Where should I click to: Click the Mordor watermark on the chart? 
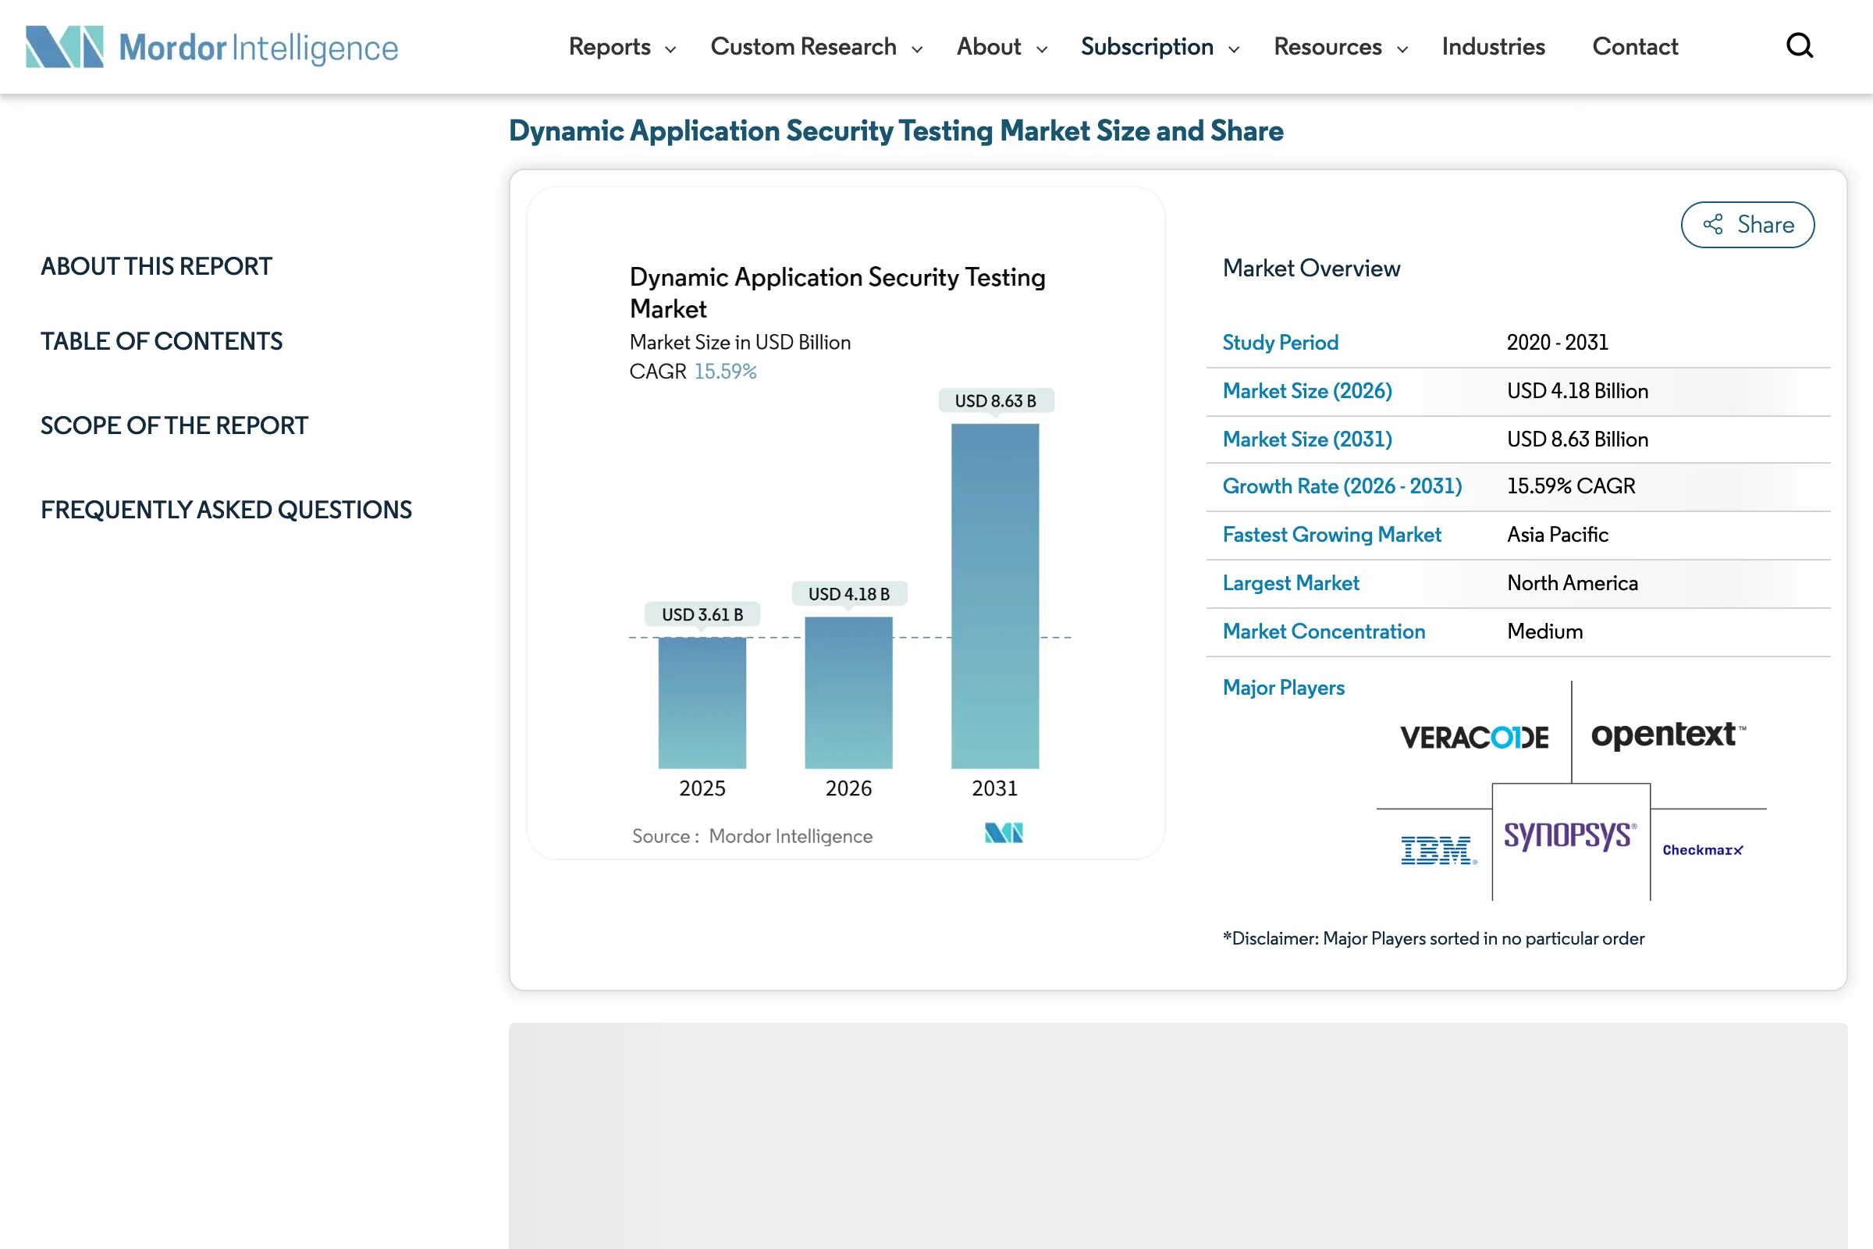click(x=1004, y=834)
